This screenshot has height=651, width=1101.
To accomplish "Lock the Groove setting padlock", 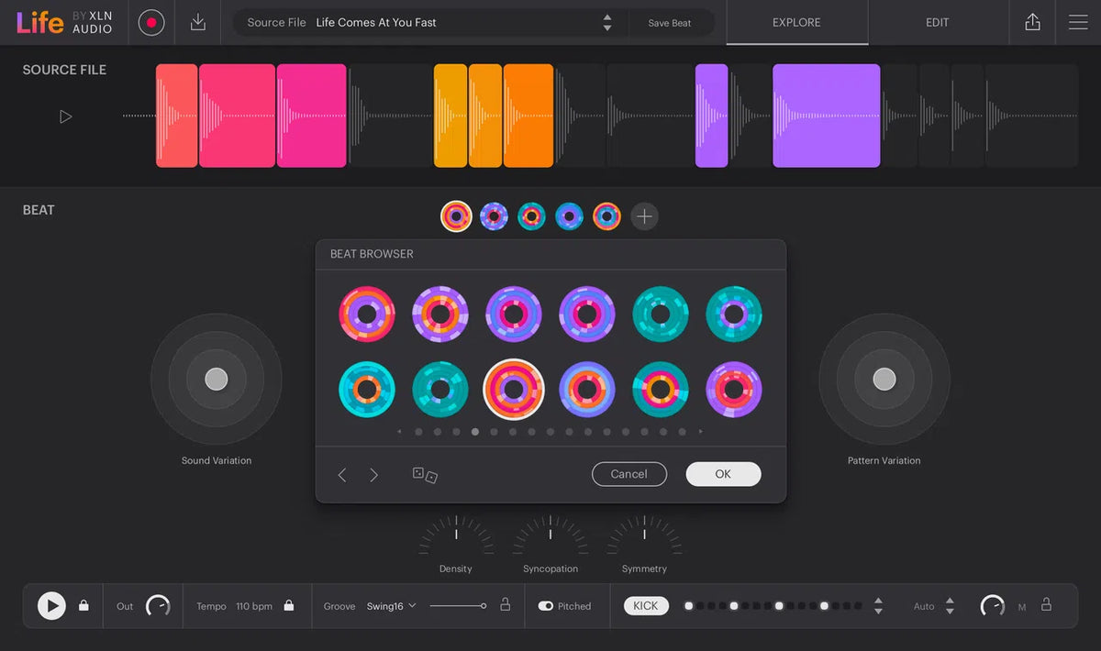I will point(504,606).
